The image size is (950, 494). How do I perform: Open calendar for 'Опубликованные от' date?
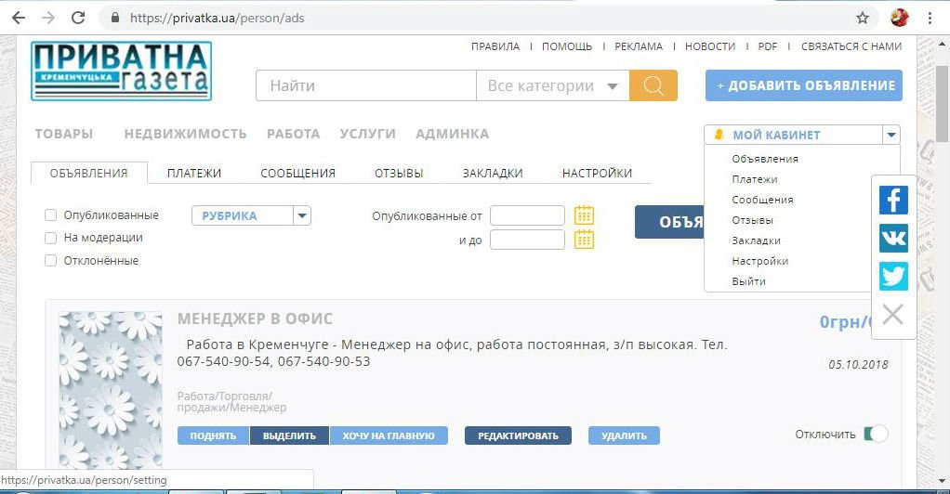(x=584, y=215)
